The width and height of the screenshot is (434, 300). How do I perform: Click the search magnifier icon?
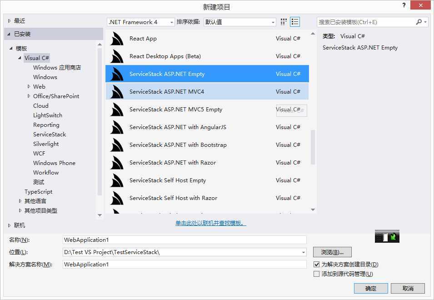tap(419, 22)
